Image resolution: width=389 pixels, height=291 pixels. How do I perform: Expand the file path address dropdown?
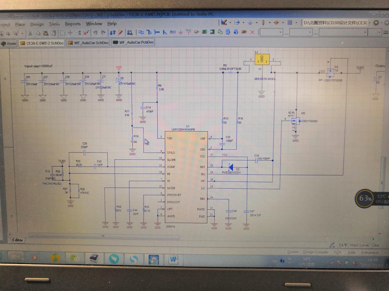[369, 23]
